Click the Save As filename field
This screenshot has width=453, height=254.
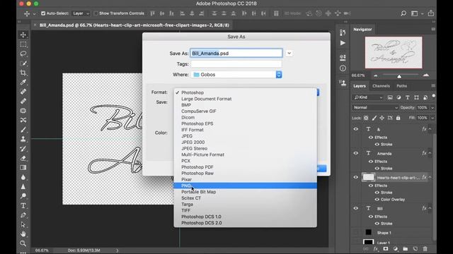click(236, 54)
